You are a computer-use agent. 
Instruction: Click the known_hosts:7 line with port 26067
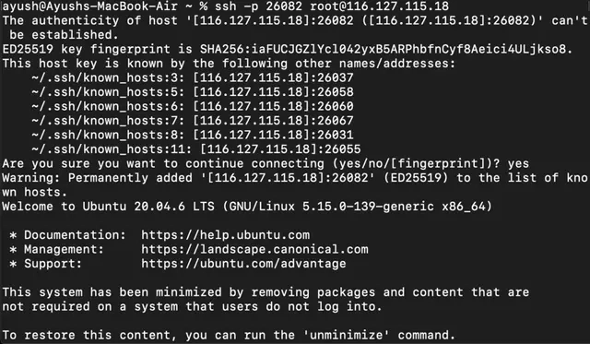[x=193, y=121]
